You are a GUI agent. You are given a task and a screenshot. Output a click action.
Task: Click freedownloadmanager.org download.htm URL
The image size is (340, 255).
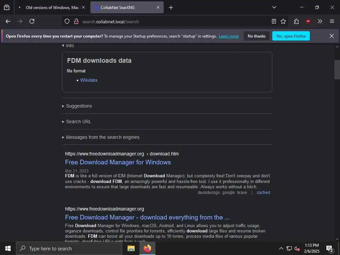click(122, 154)
